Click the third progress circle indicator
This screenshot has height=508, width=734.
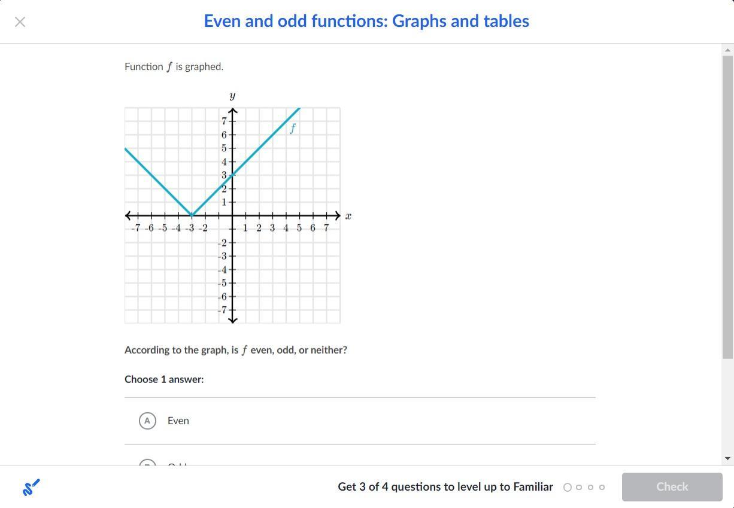[x=590, y=487]
